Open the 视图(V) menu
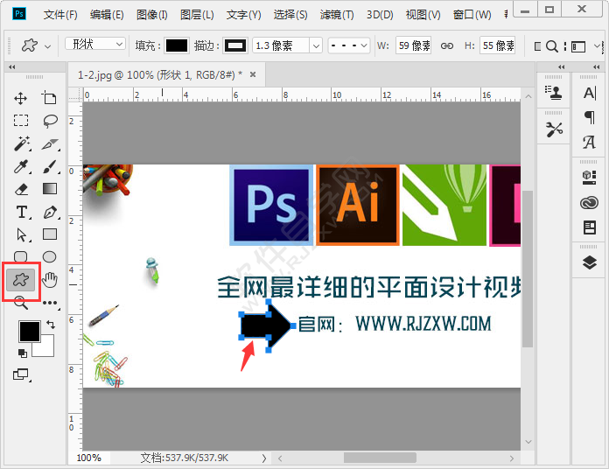Image resolution: width=609 pixels, height=469 pixels. point(423,14)
